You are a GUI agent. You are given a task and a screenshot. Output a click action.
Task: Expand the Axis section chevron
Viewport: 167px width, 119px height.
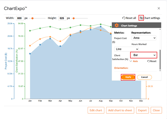[x=131, y=61]
